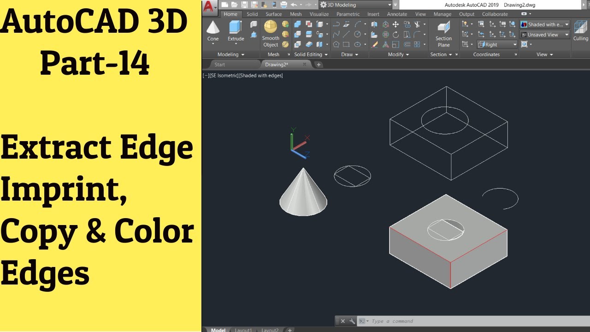590x332 pixels.
Task: Open the Unsaved View dropdown
Action: (545, 35)
